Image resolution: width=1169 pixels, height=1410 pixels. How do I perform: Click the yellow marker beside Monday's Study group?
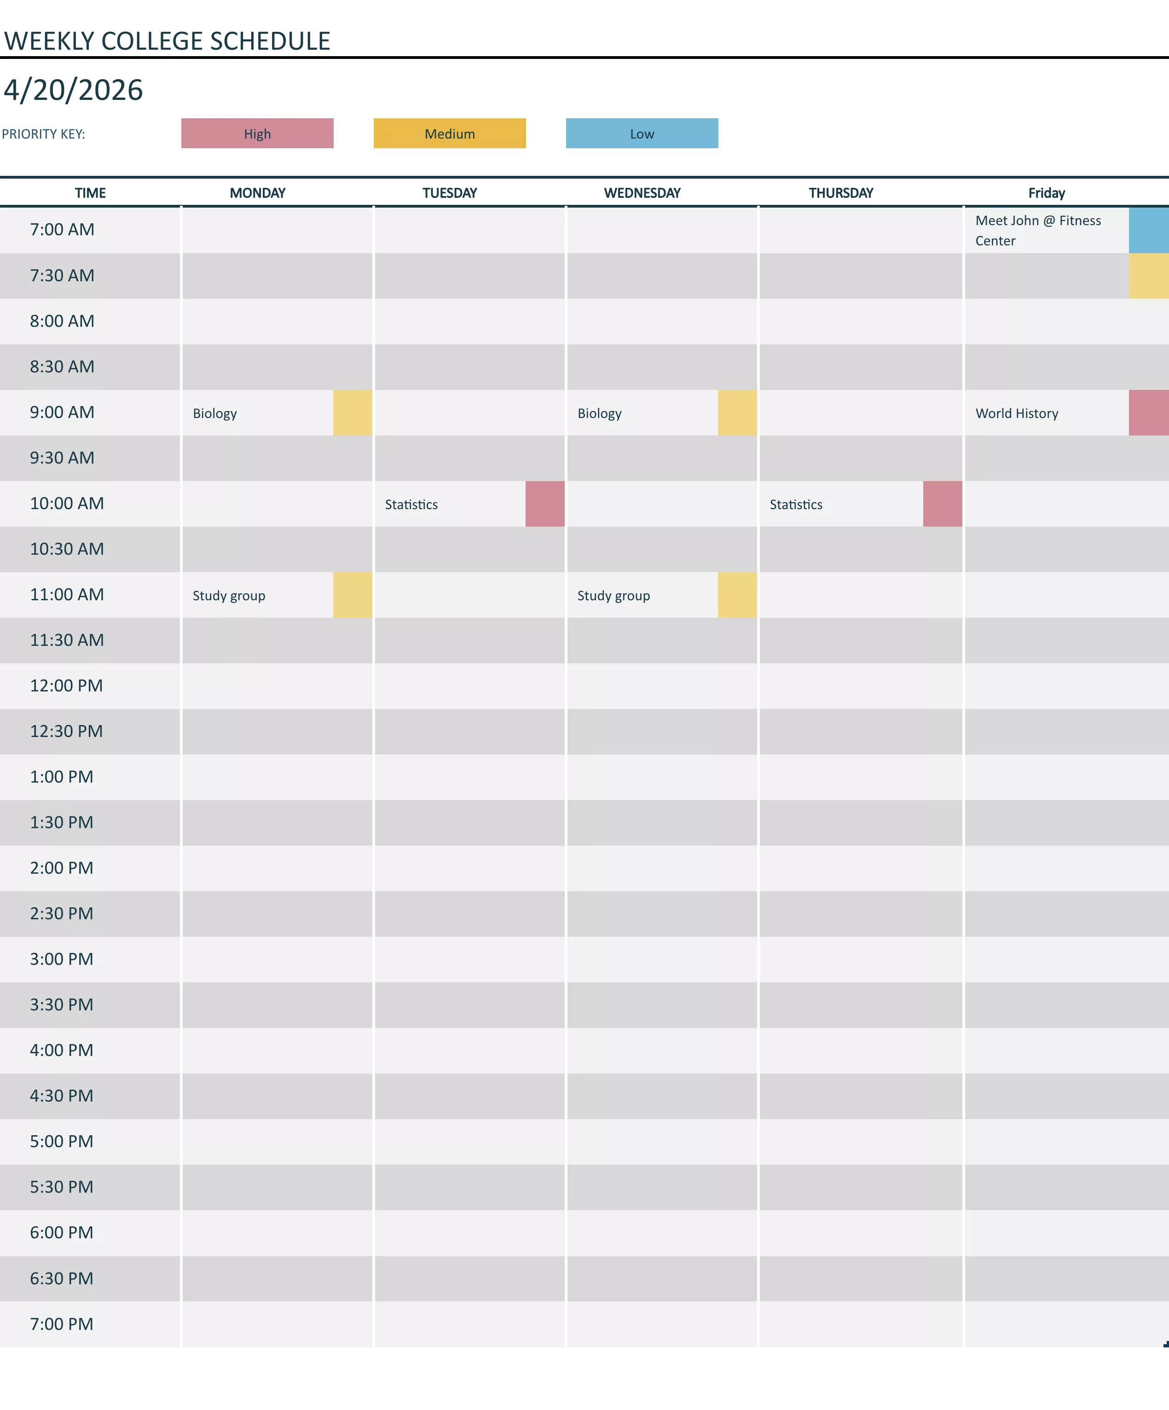point(352,595)
